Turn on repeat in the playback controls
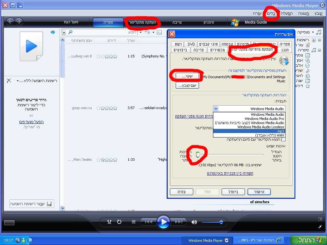The image size is (327, 245). [x=119, y=222]
